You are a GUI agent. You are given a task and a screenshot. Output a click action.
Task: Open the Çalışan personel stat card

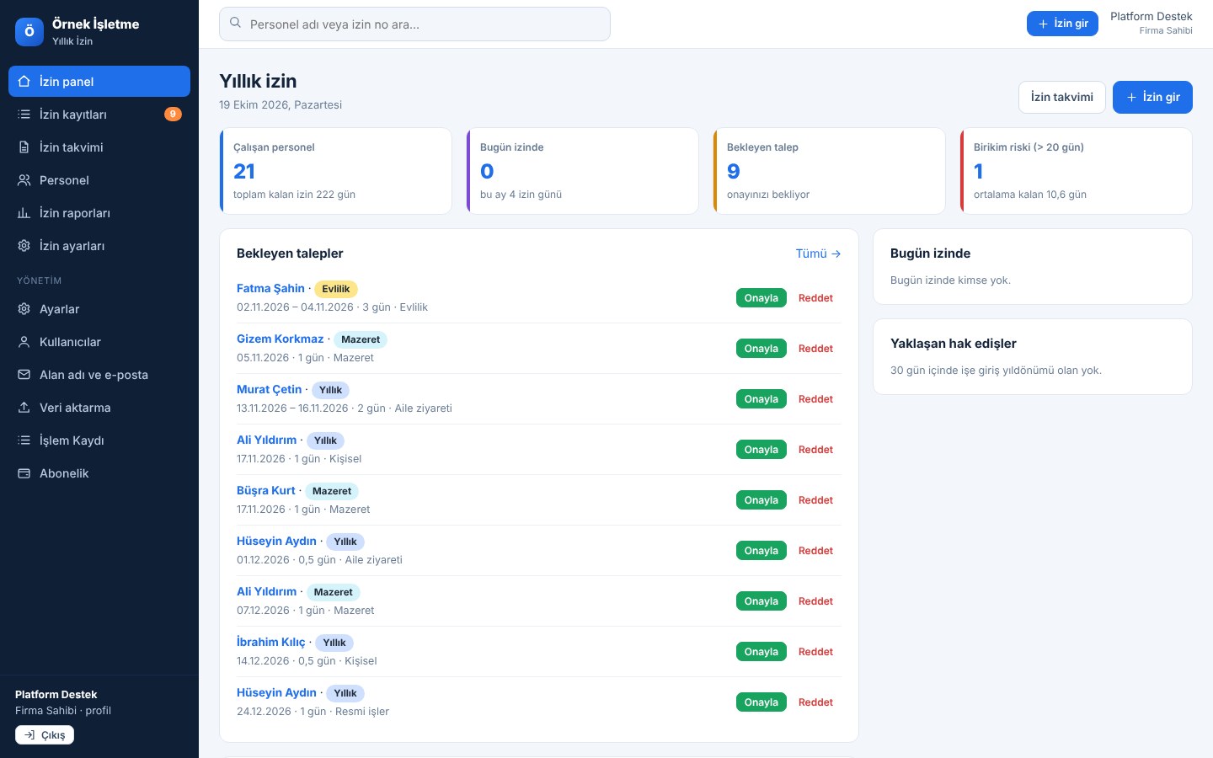point(335,171)
